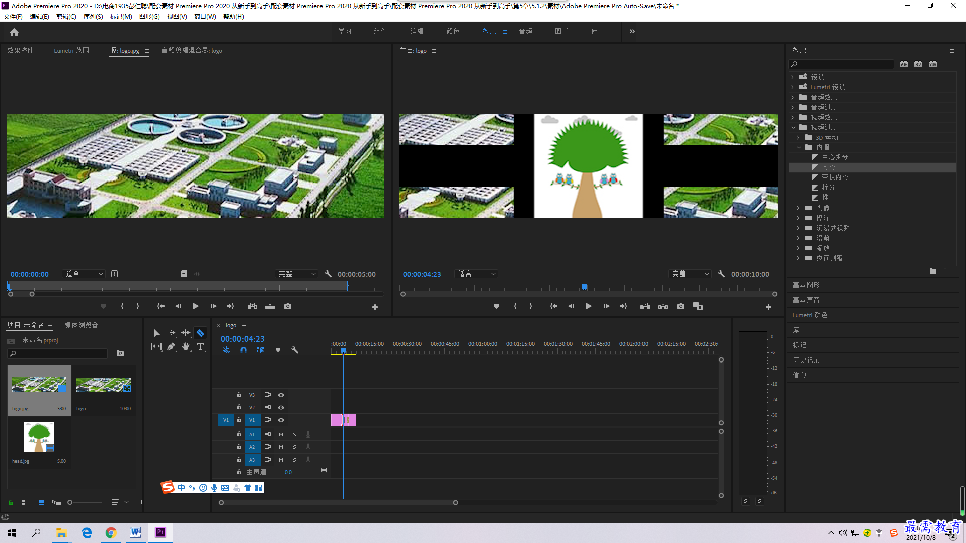
Task: Toggle V3 track output eye
Action: [x=281, y=395]
